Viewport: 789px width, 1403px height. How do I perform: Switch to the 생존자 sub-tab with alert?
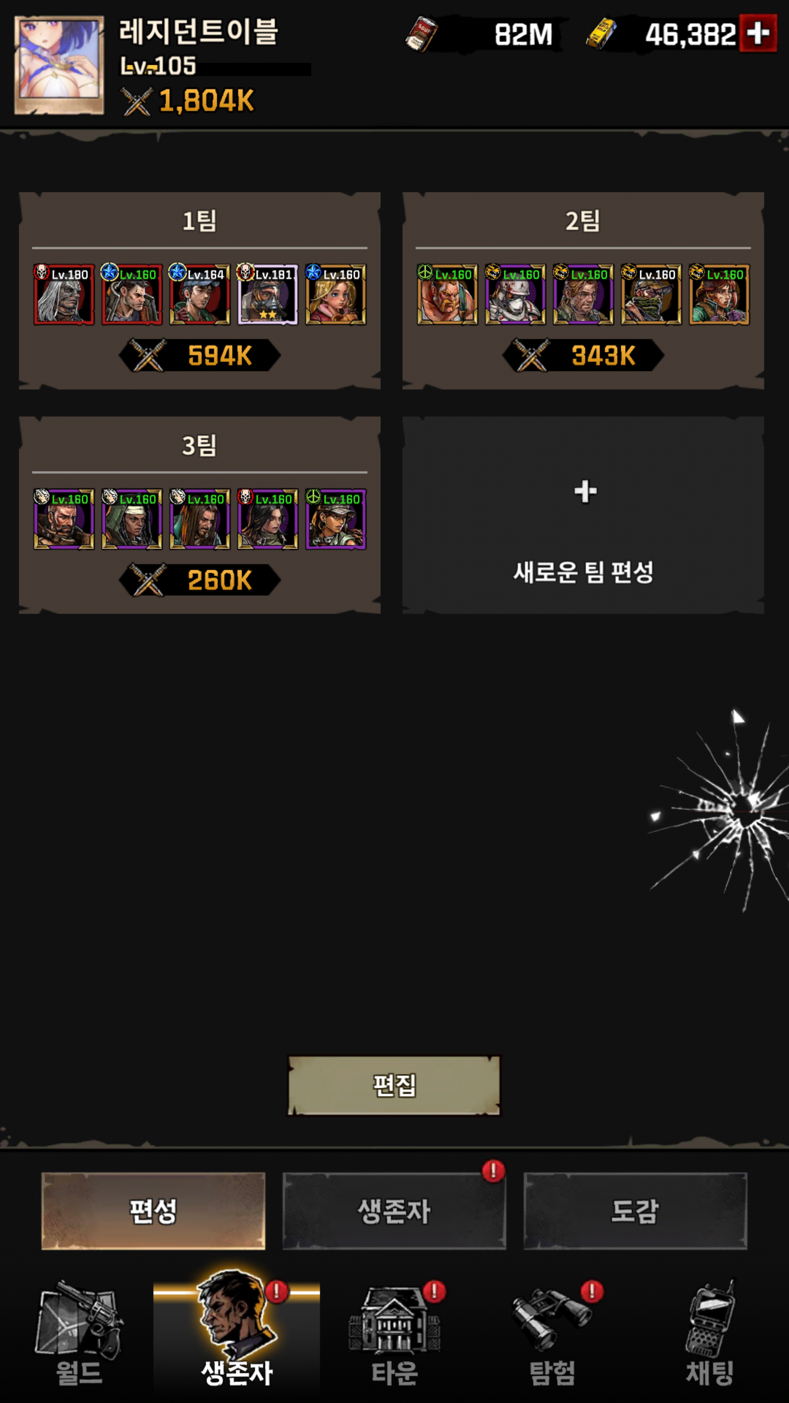click(x=395, y=1211)
